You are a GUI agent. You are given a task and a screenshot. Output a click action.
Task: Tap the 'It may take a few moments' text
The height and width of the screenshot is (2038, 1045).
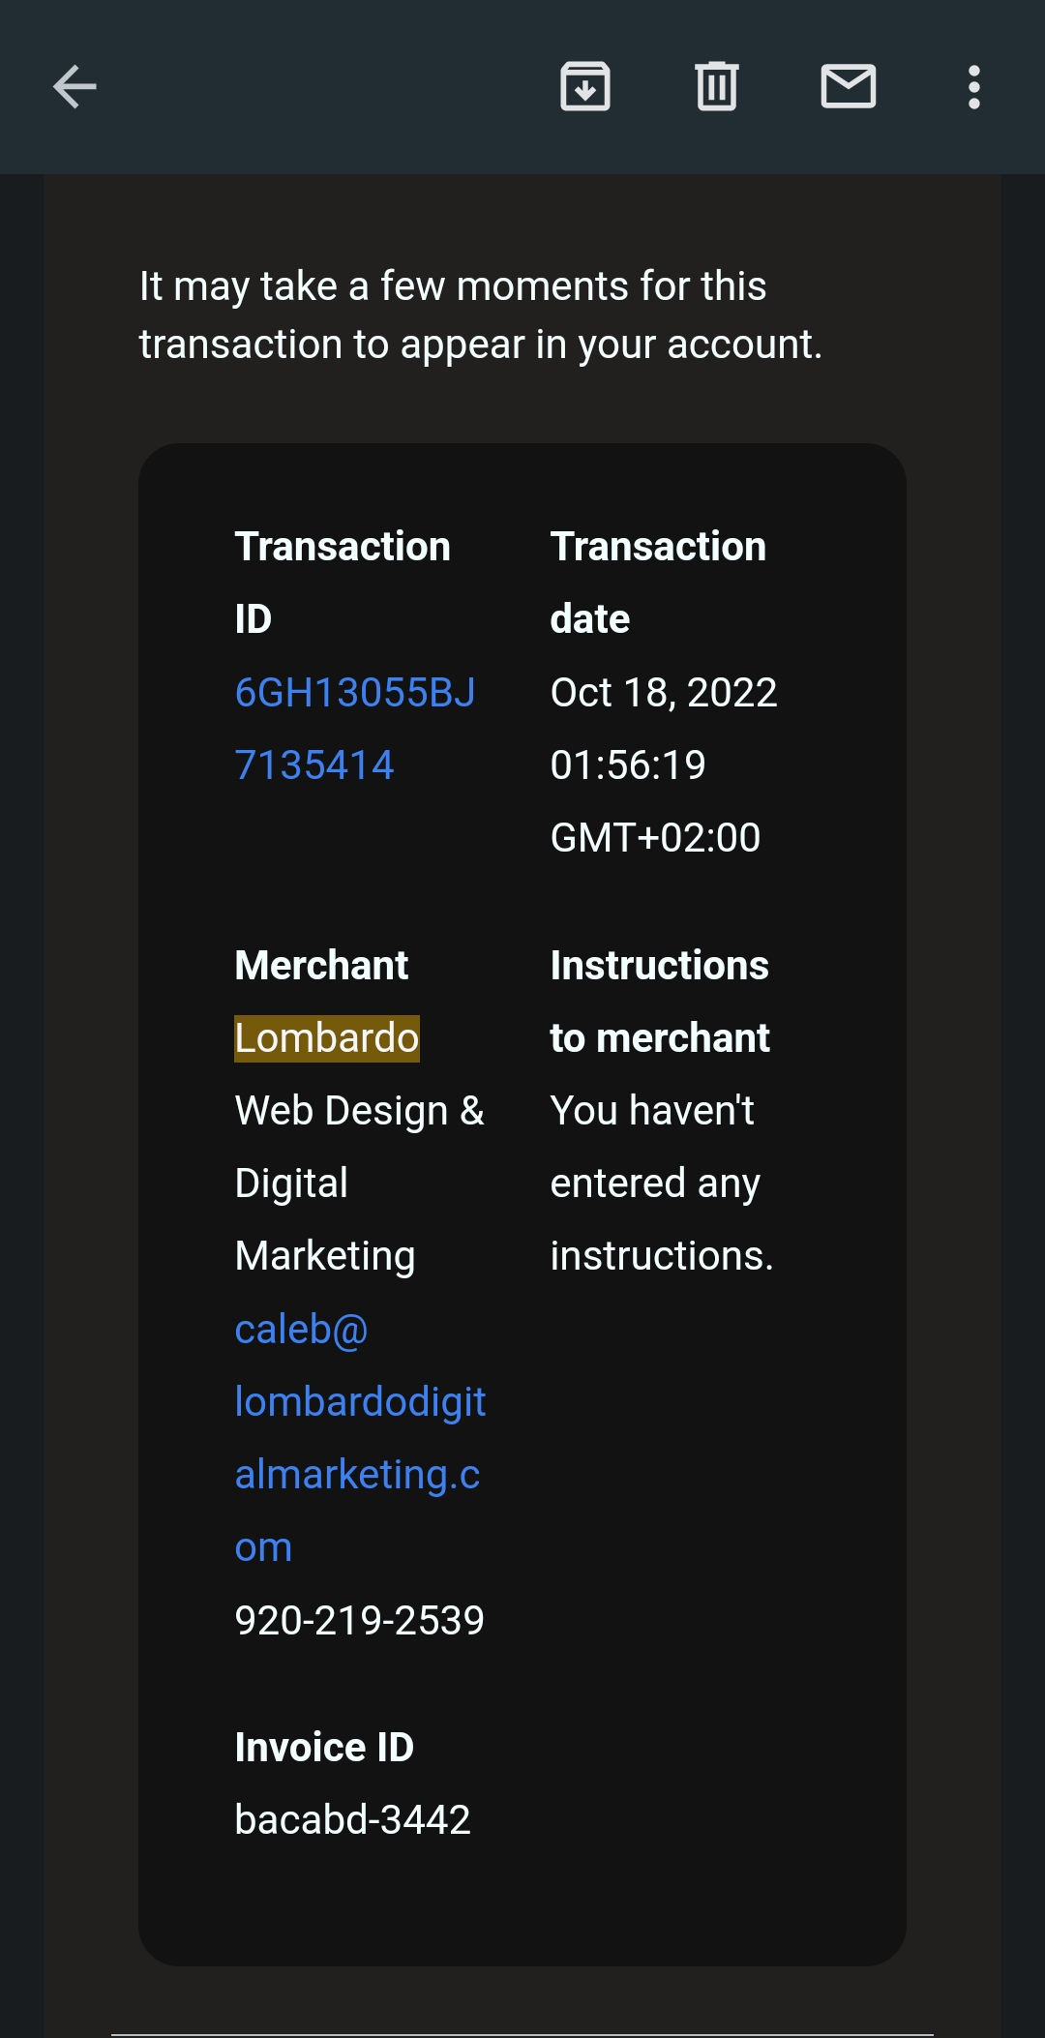[x=481, y=315]
